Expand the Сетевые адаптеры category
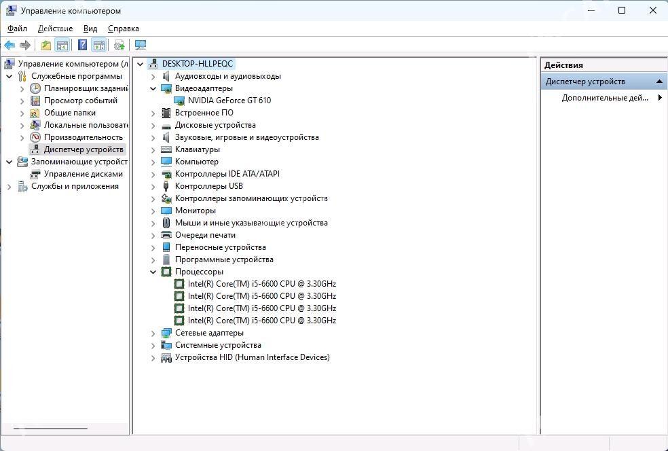The image size is (668, 451). [153, 333]
